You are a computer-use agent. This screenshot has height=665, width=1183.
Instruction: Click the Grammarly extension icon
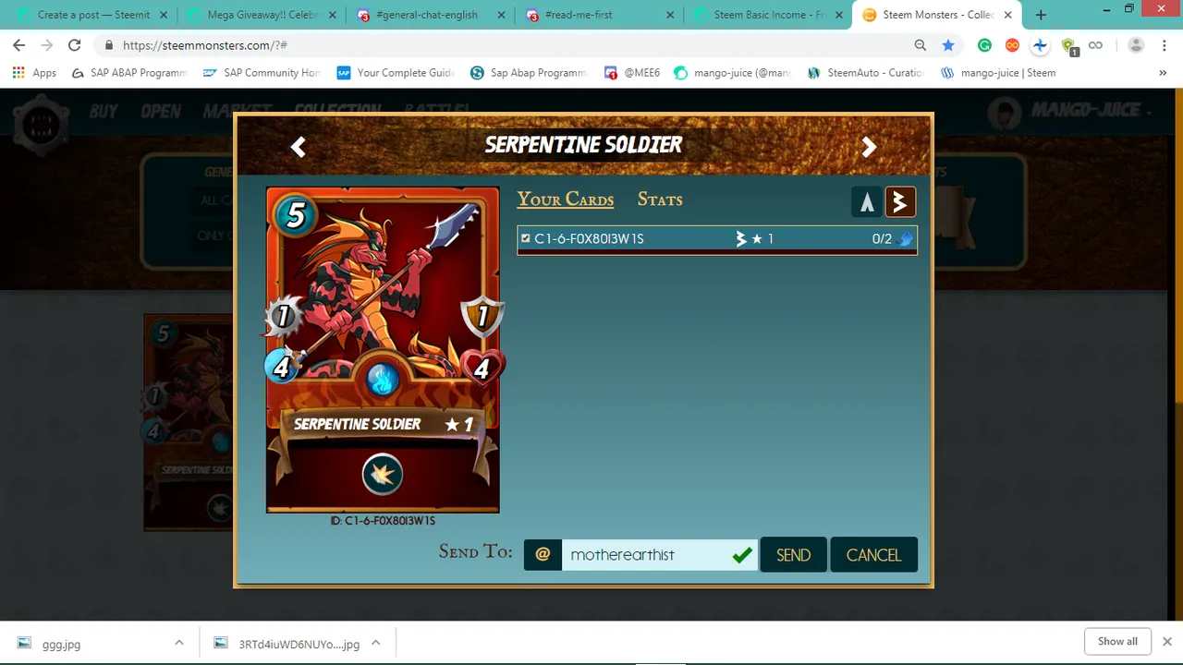click(x=984, y=45)
